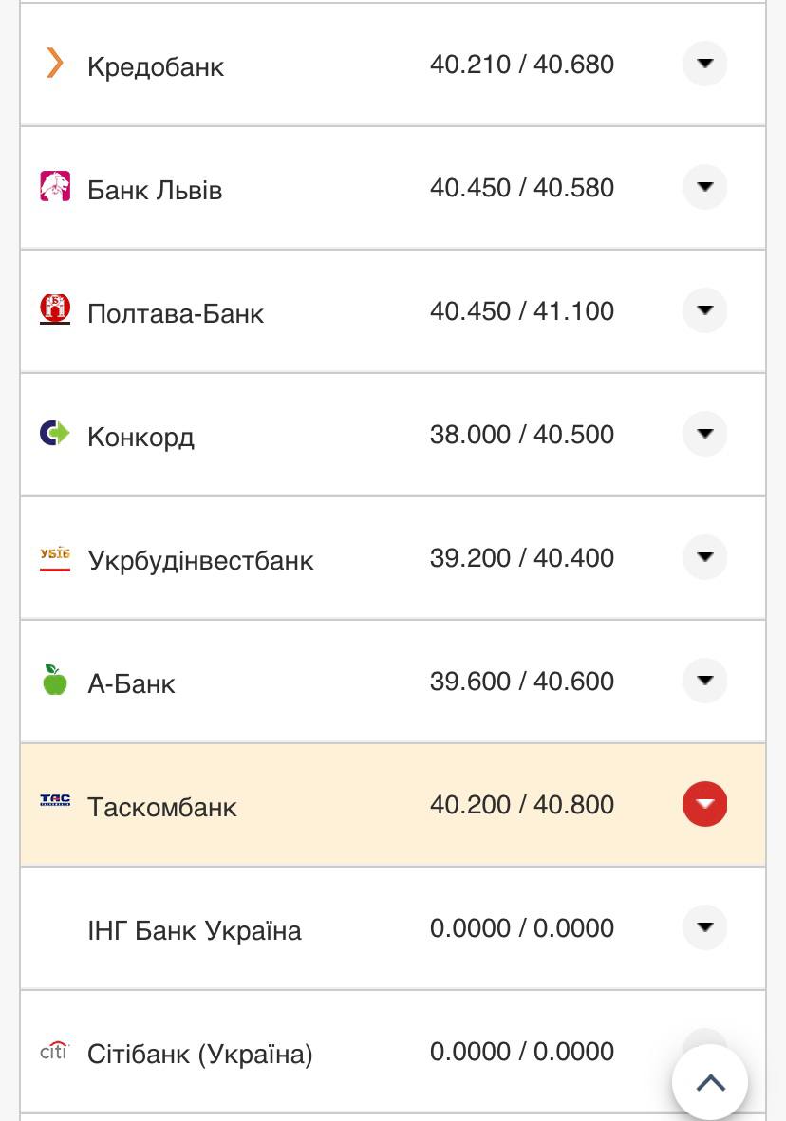Click the Сітібанк citi logo
Screen dimensions: 786x1121
55,1051
